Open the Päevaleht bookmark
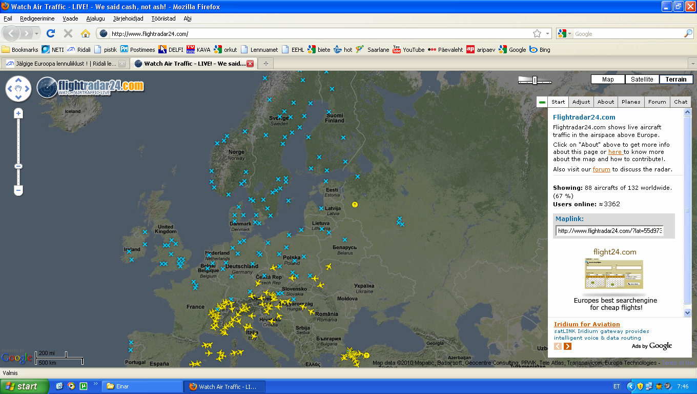Screen dimensions: 697x394 pos(445,50)
